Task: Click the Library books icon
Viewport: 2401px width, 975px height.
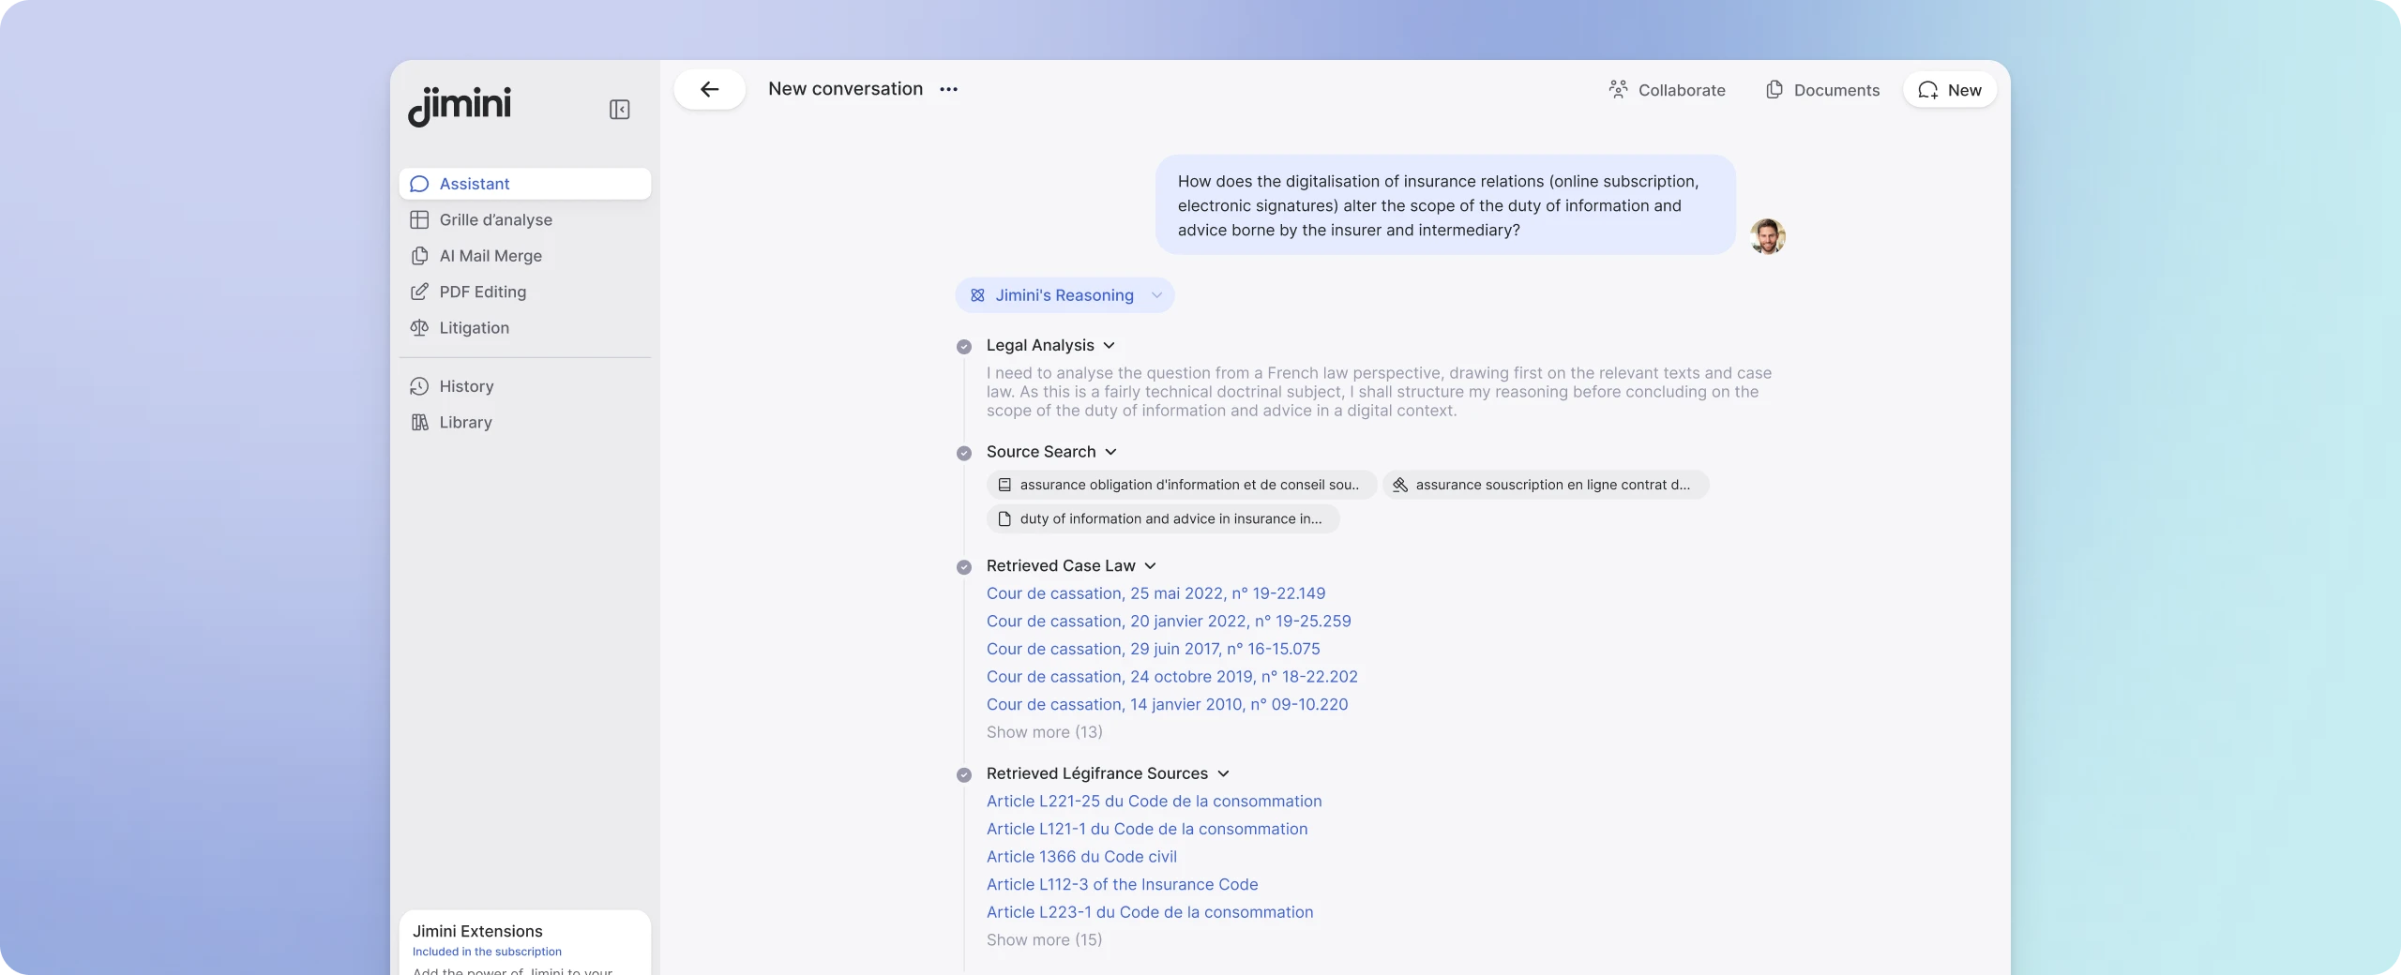Action: (419, 422)
